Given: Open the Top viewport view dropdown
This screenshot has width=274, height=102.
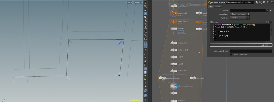Looking at the screenshot, I should click(x=129, y=3).
